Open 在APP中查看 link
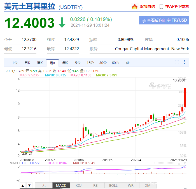196x189 pixels. (x=177, y=6)
